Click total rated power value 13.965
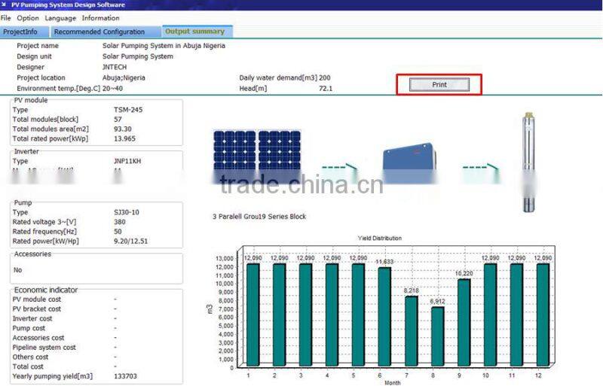The width and height of the screenshot is (603, 386). tap(124, 138)
